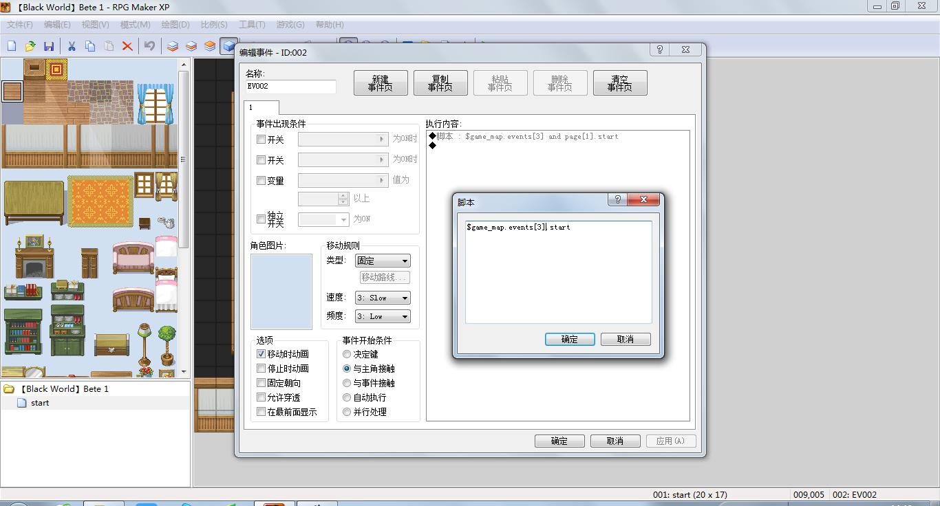Pick the potted tree tile in the tileset
Viewport: 940px width, 506px height.
[167, 345]
